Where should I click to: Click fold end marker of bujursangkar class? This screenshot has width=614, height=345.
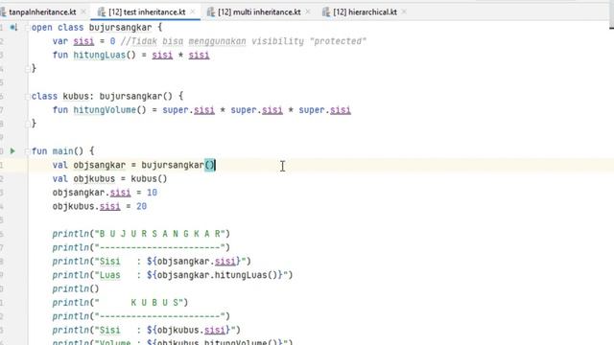tap(27, 69)
